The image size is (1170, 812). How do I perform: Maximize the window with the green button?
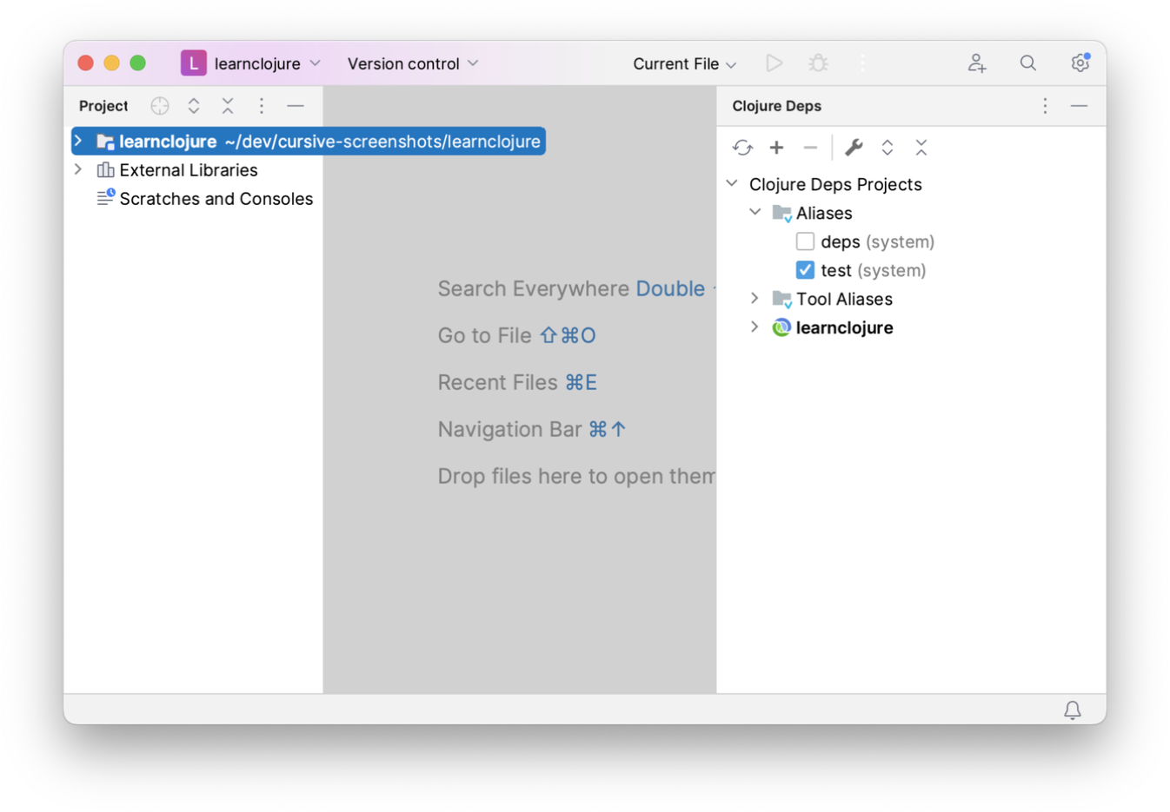[137, 63]
